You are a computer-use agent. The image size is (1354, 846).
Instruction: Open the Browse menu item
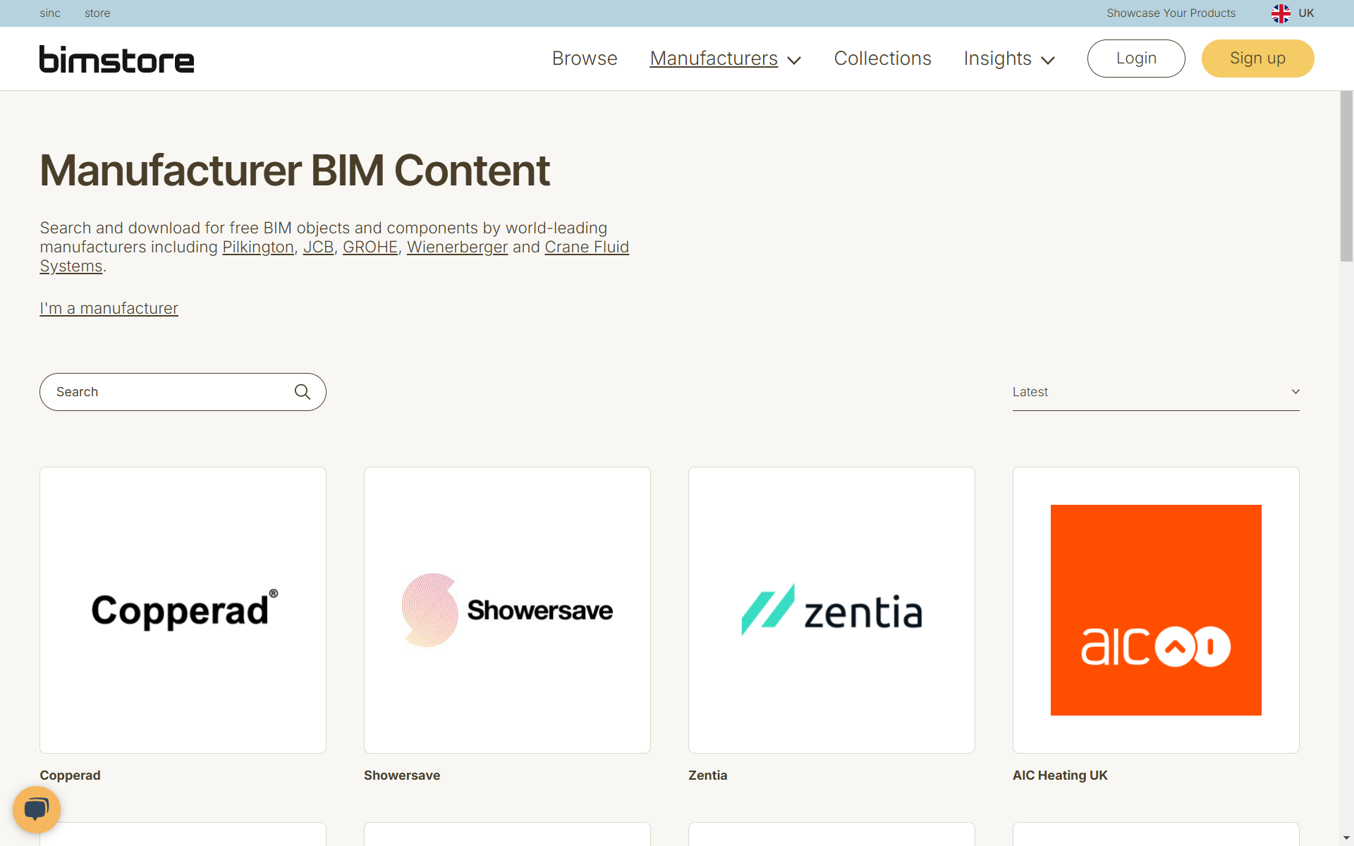[x=585, y=59]
